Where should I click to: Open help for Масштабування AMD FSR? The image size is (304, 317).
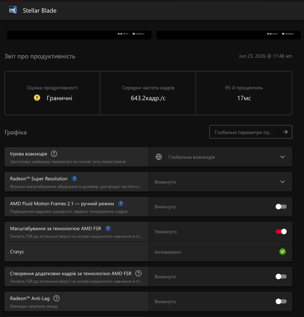coord(108,228)
